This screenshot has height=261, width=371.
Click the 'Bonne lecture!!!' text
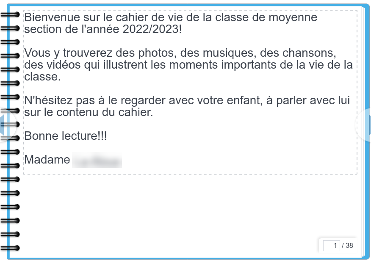pyautogui.click(x=66, y=136)
